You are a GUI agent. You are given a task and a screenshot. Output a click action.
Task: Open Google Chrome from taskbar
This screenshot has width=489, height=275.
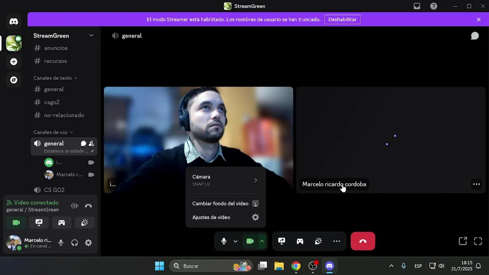click(296, 266)
